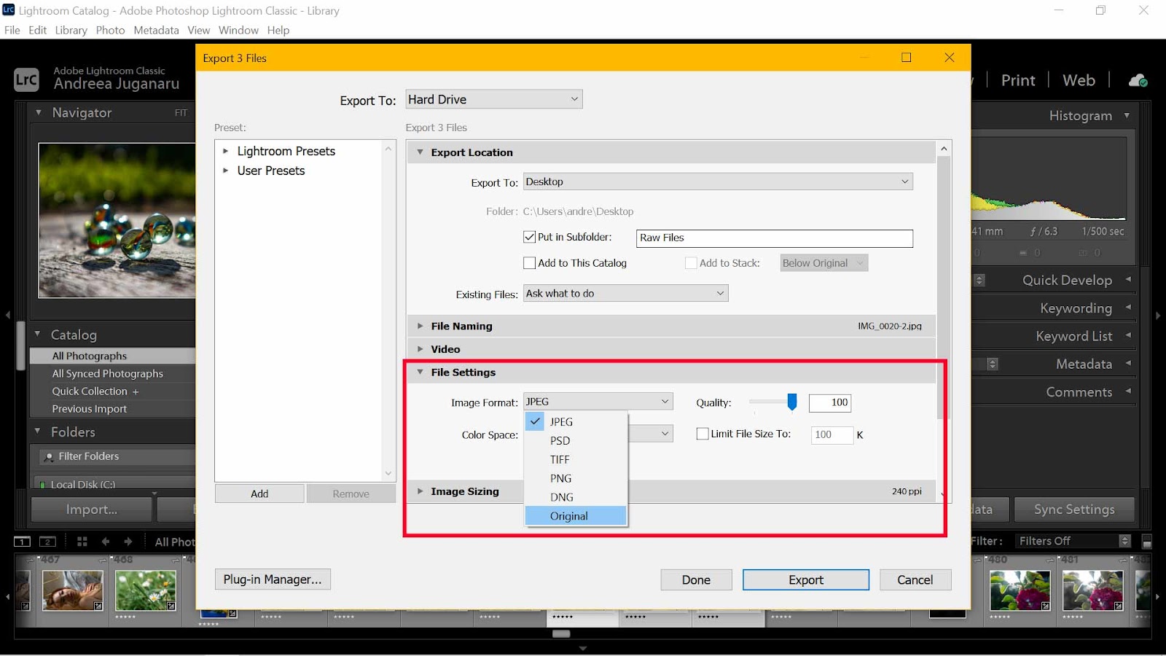Cancel the export dialog

point(915,579)
